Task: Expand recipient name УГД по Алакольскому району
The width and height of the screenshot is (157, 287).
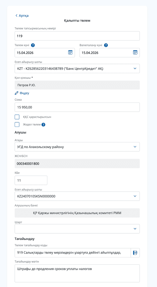Action: click(x=77, y=147)
